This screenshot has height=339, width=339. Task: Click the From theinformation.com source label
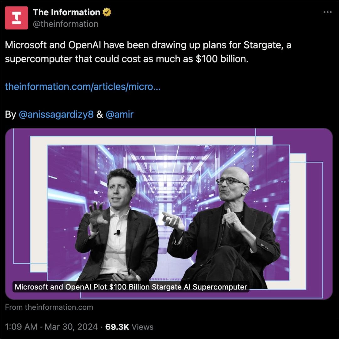(x=49, y=307)
